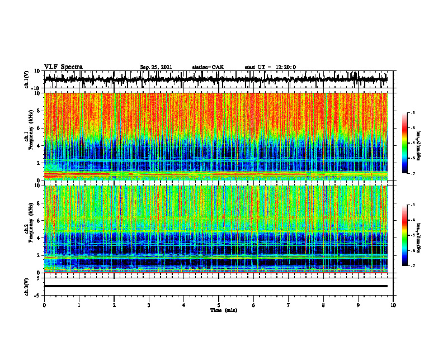Click the ch.2 color bar log PSD units label
This screenshot has height=342, width=443.
(419, 238)
